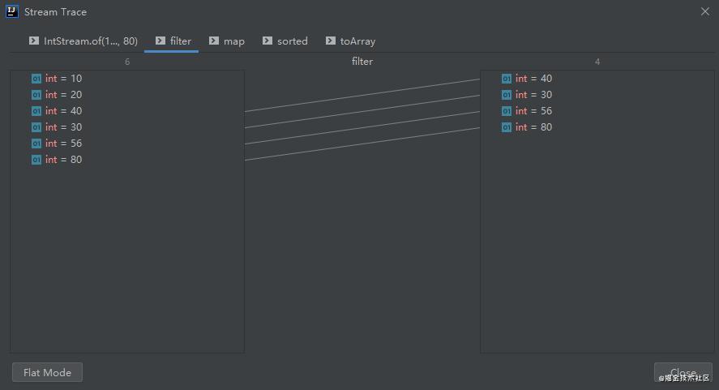The height and width of the screenshot is (390, 719).
Task: Click the primitive icon beside output int = 80
Action: (507, 127)
